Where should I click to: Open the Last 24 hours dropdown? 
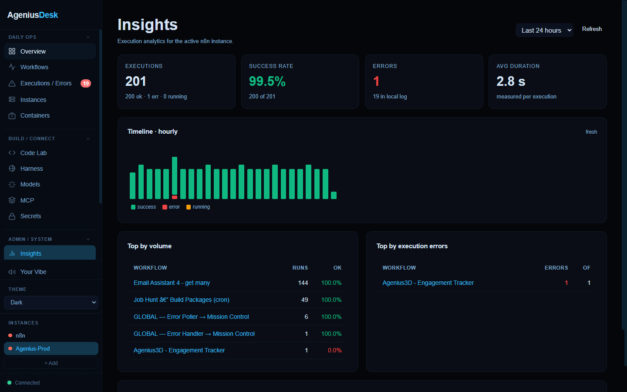click(x=544, y=30)
